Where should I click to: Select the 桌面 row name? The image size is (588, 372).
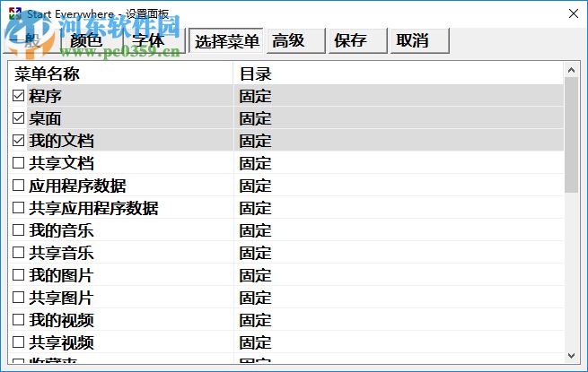coord(45,118)
